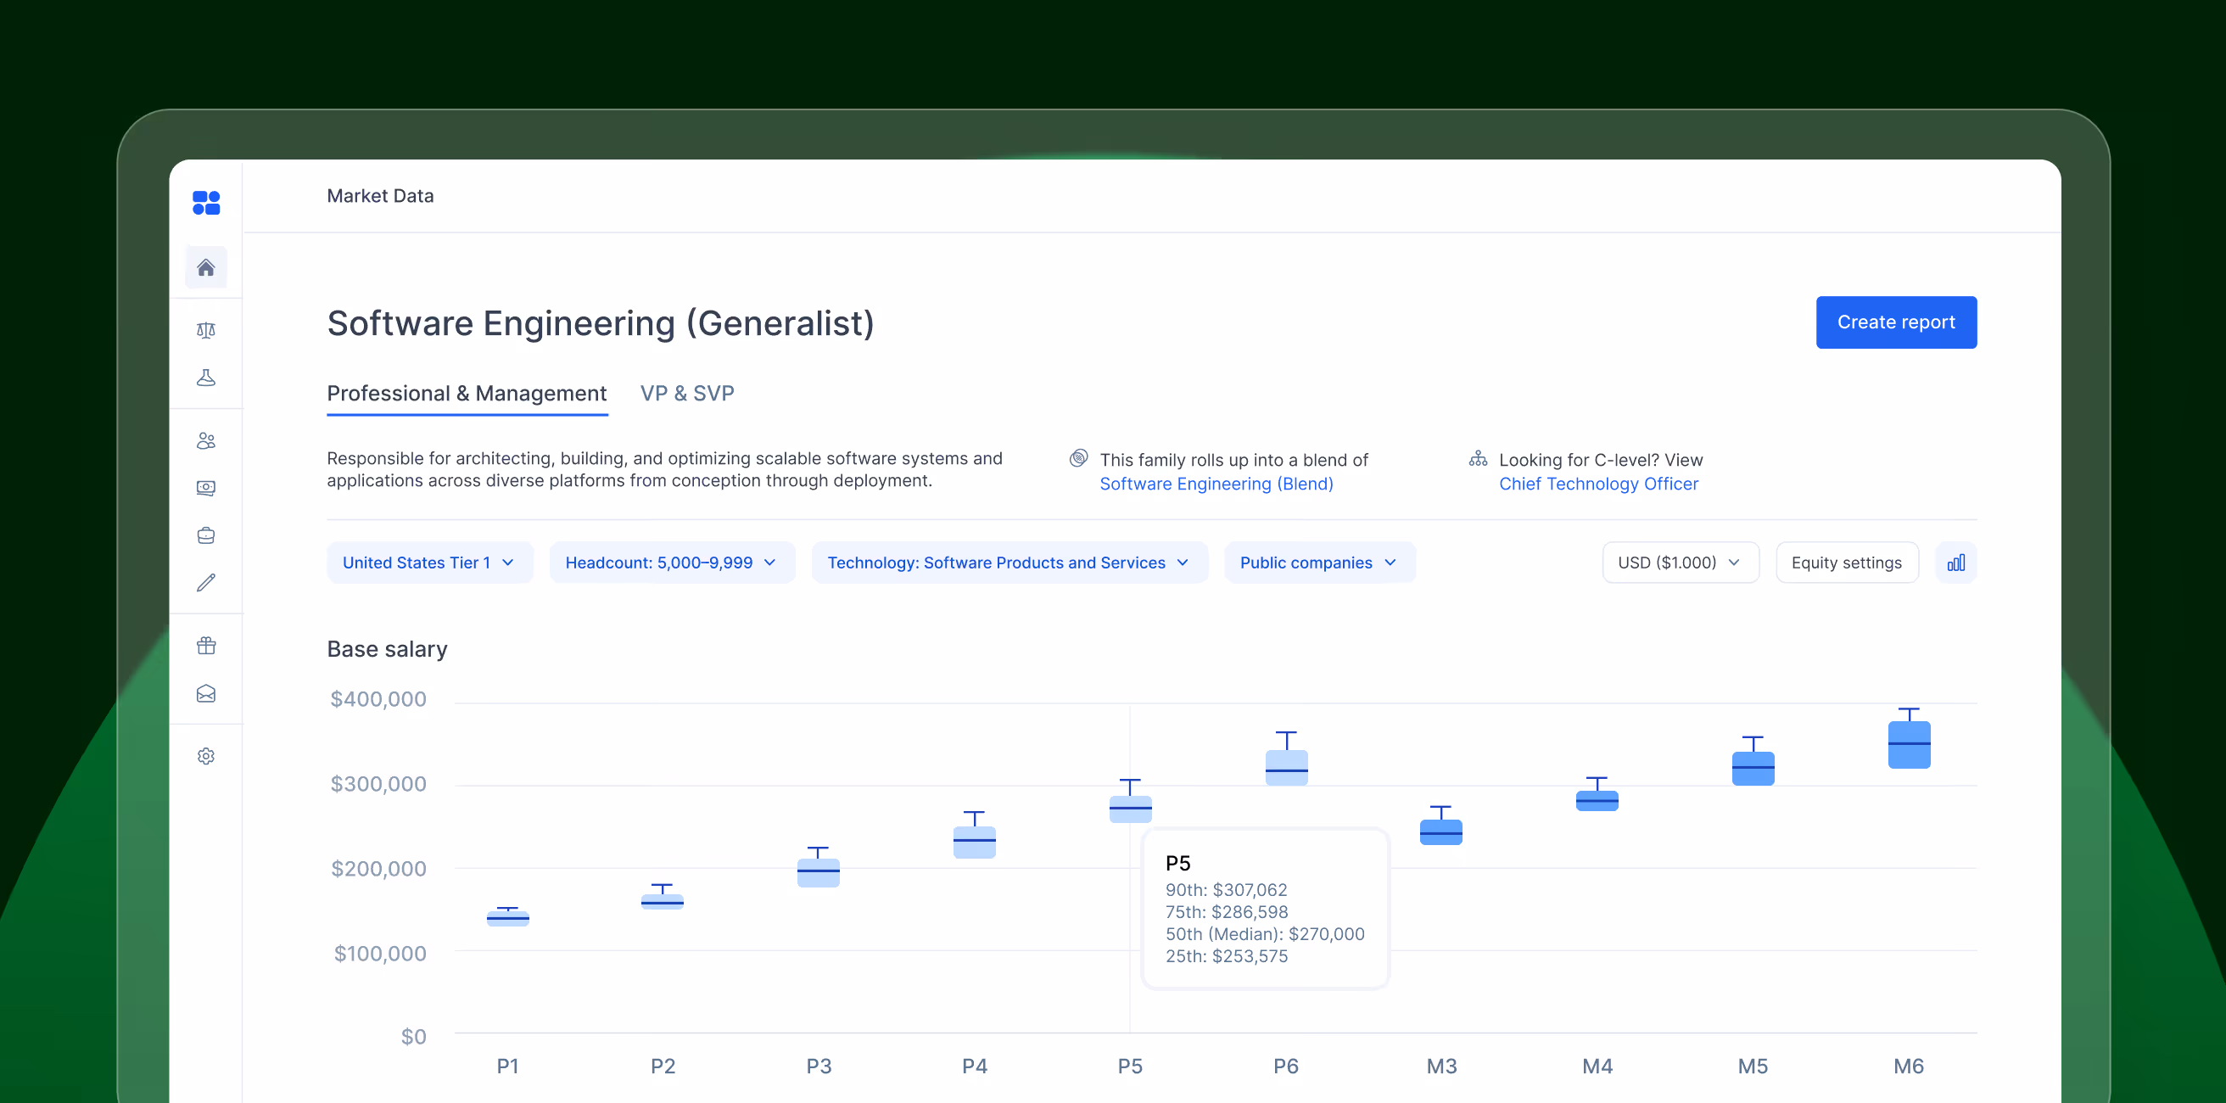This screenshot has width=2226, height=1103.
Task: Click the home icon in sidebar
Action: coord(205,267)
